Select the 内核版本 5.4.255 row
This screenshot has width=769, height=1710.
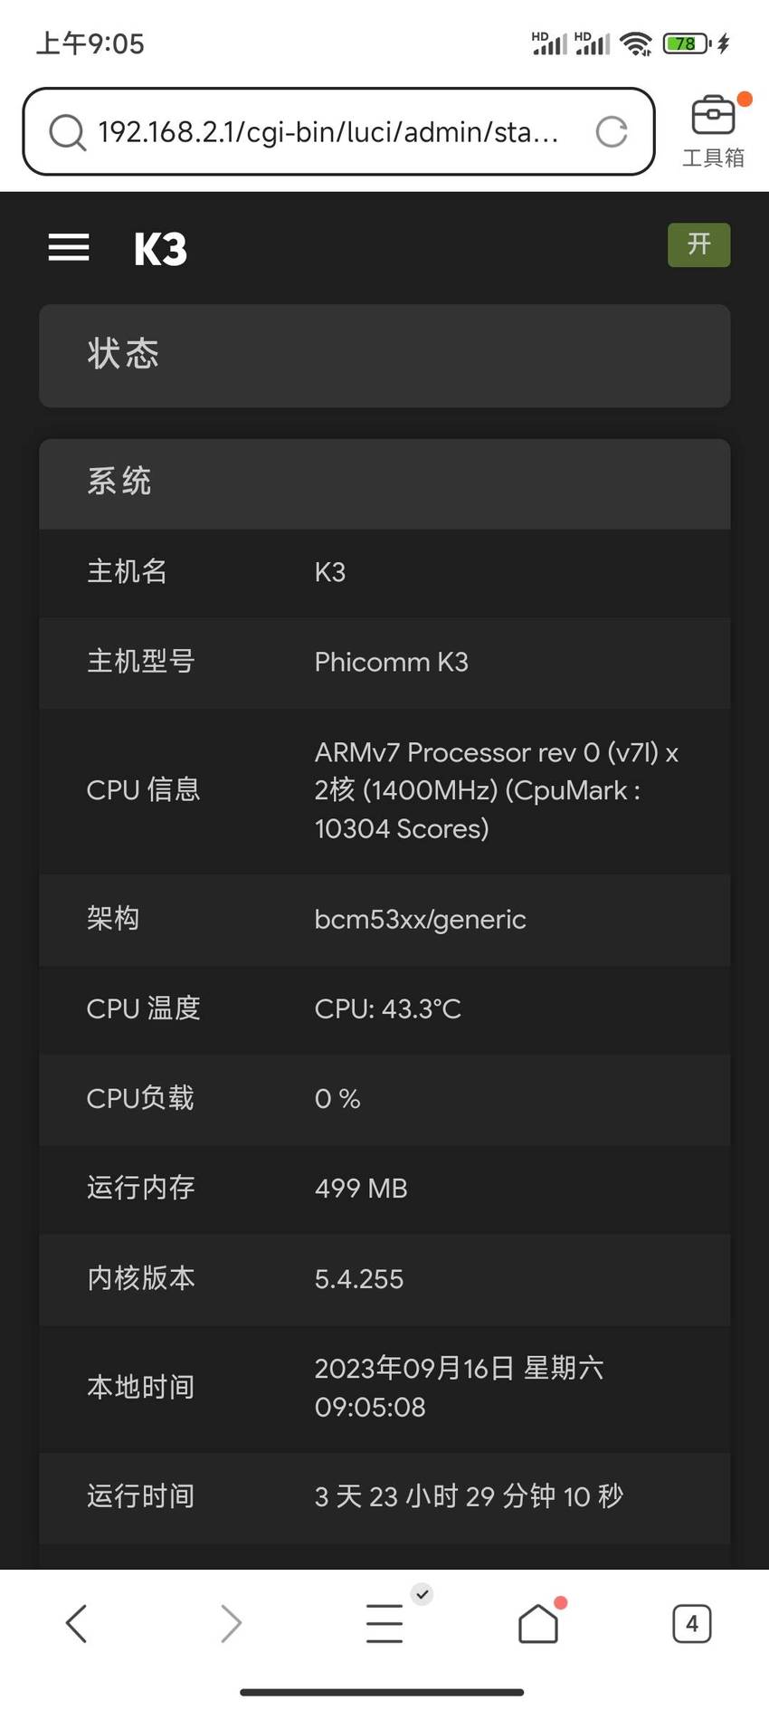pyautogui.click(x=384, y=1279)
